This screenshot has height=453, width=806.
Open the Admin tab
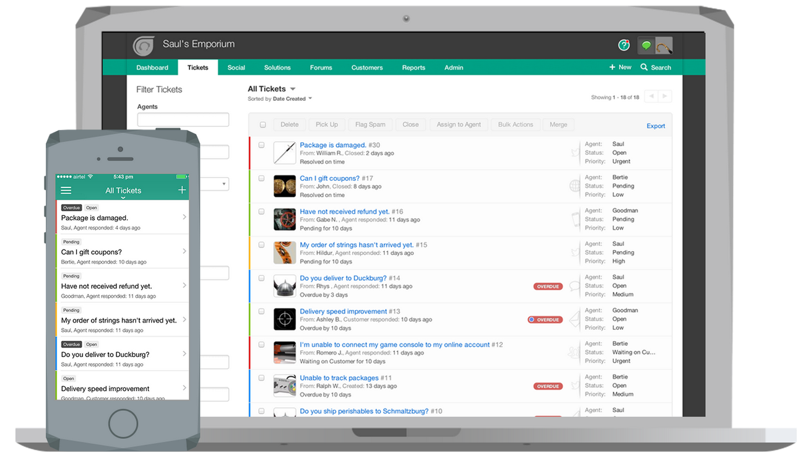pyautogui.click(x=454, y=67)
